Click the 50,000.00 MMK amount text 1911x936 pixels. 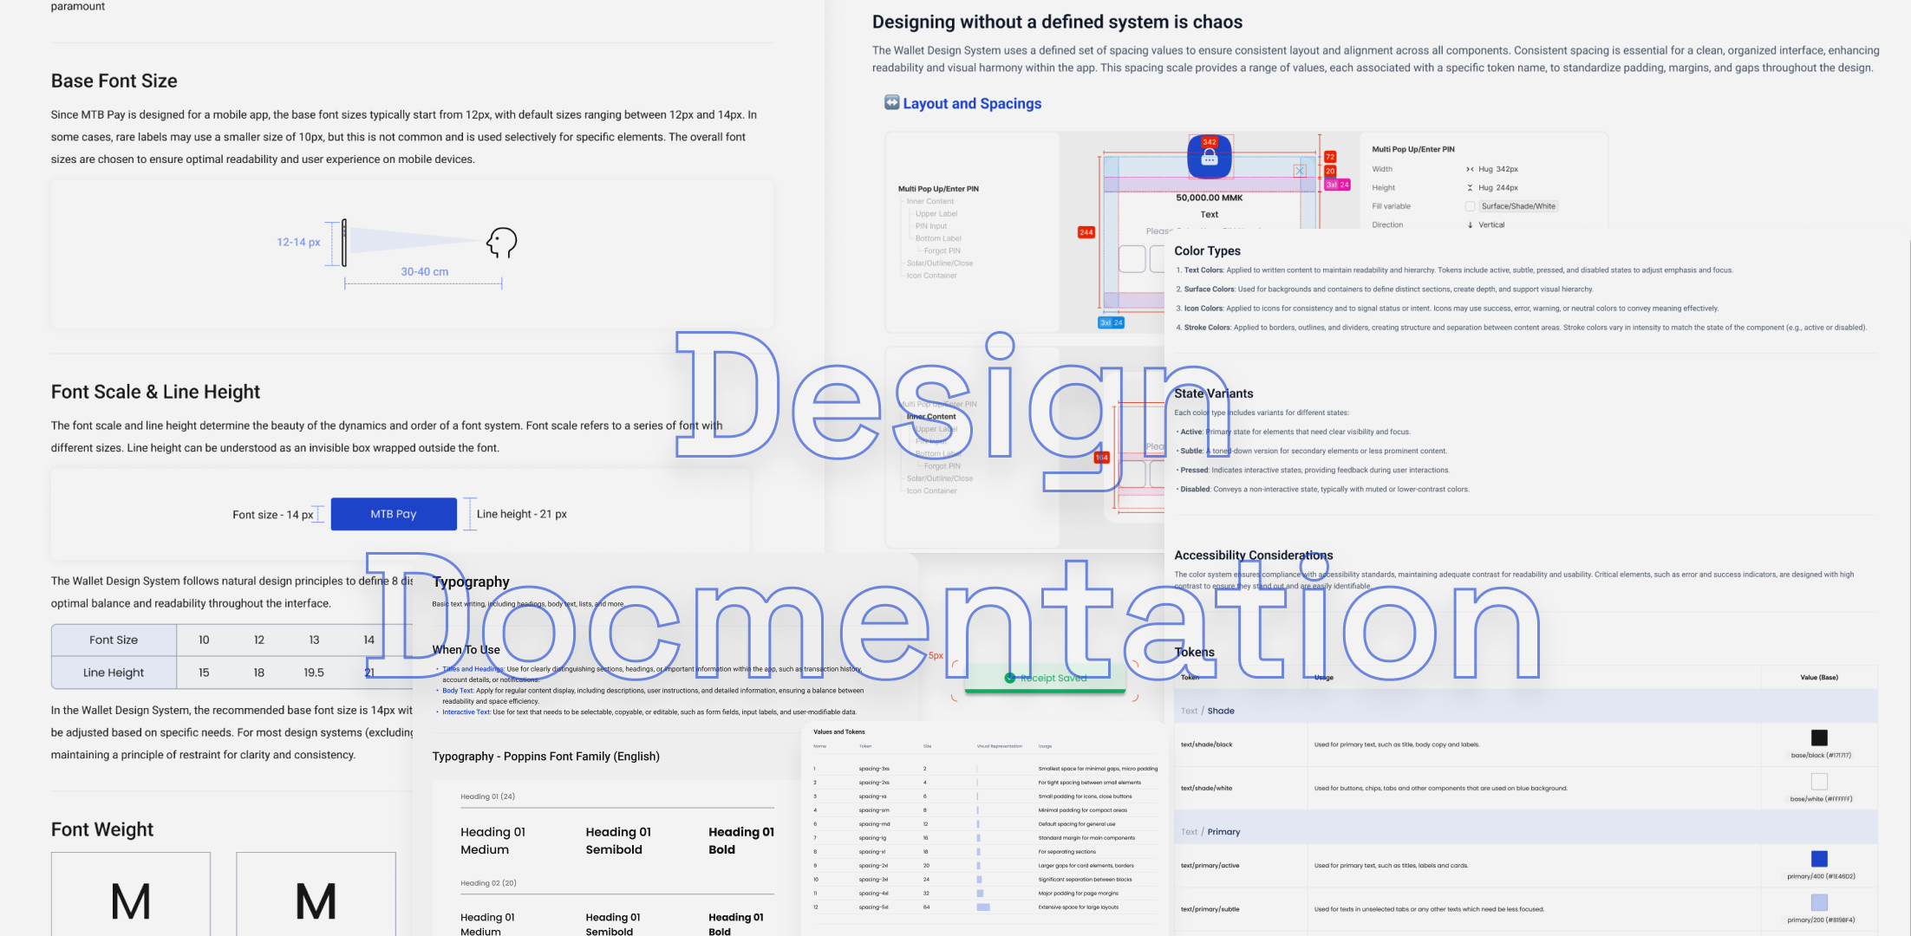1209,198
